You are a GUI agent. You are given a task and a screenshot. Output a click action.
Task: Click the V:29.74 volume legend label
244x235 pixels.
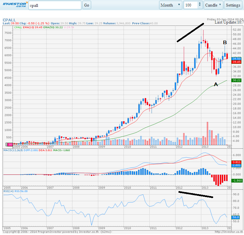(69, 27)
